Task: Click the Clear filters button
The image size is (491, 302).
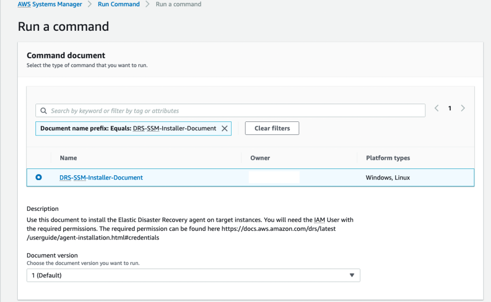Action: coord(272,128)
